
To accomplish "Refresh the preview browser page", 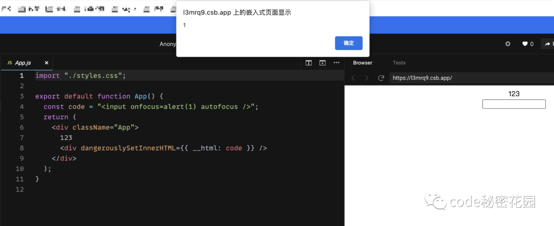I will (381, 78).
